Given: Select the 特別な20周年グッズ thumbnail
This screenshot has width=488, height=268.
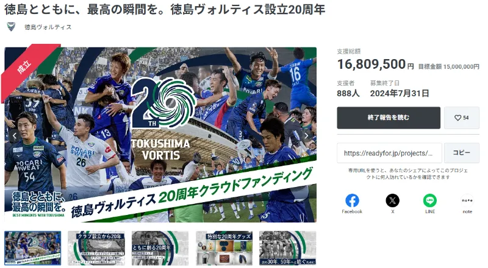Looking at the screenshot, I should 224,248.
